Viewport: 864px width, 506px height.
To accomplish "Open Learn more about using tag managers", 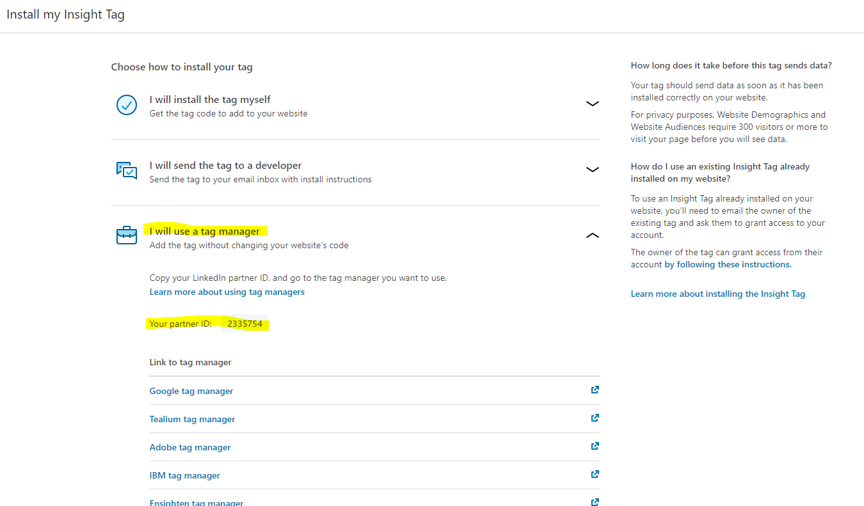I will click(227, 292).
